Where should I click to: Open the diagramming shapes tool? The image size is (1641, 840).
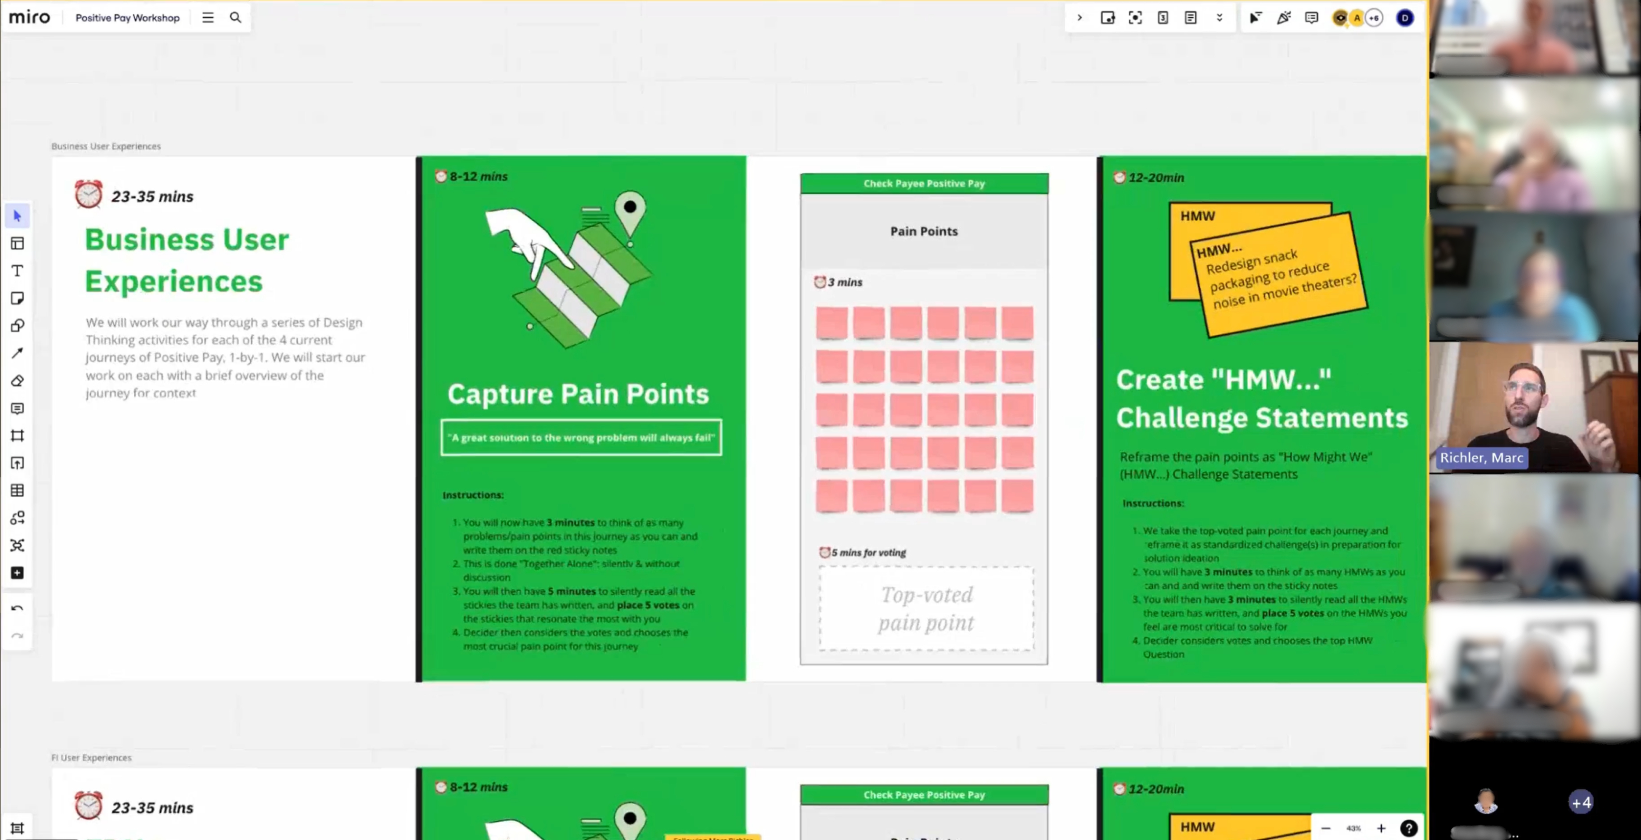click(17, 518)
